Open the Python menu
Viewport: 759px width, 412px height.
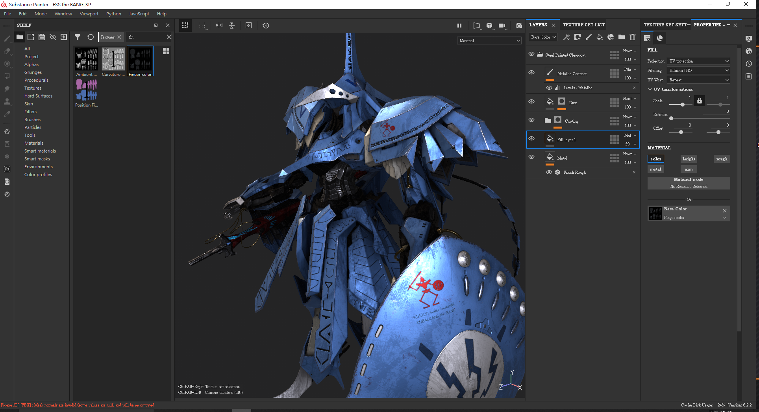tap(114, 14)
